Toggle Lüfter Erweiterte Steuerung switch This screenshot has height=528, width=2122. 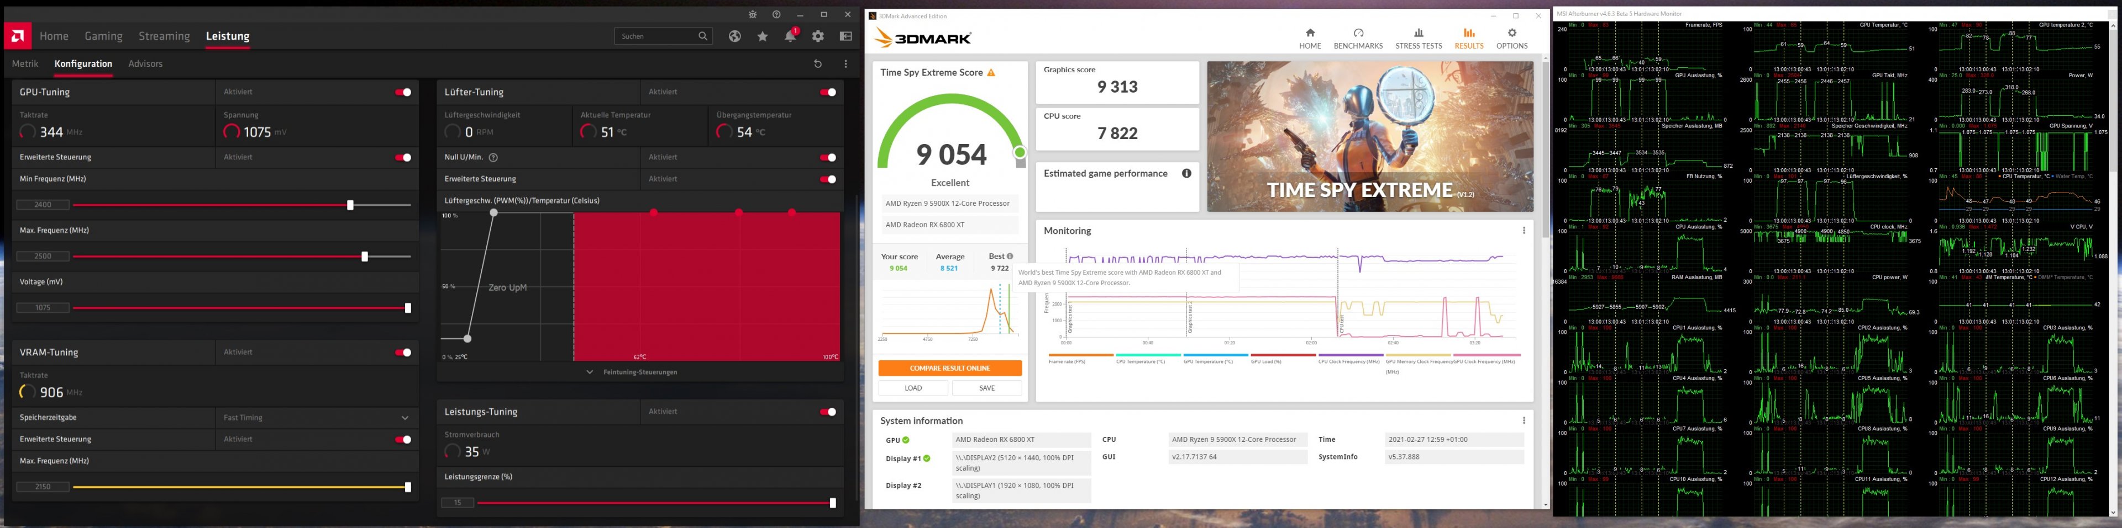[x=828, y=178]
